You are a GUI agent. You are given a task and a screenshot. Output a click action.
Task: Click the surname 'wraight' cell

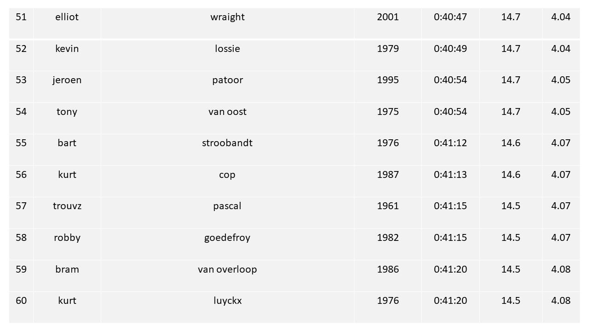tap(227, 17)
